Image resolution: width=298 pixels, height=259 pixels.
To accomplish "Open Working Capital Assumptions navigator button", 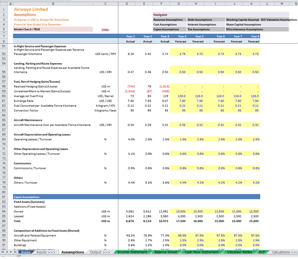I will pyautogui.click(x=243, y=20).
